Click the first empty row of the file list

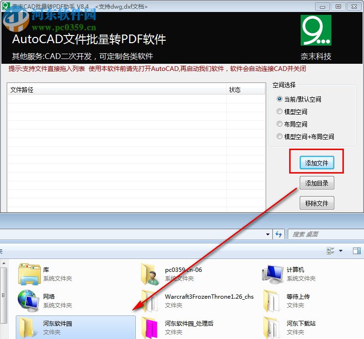pos(136,99)
